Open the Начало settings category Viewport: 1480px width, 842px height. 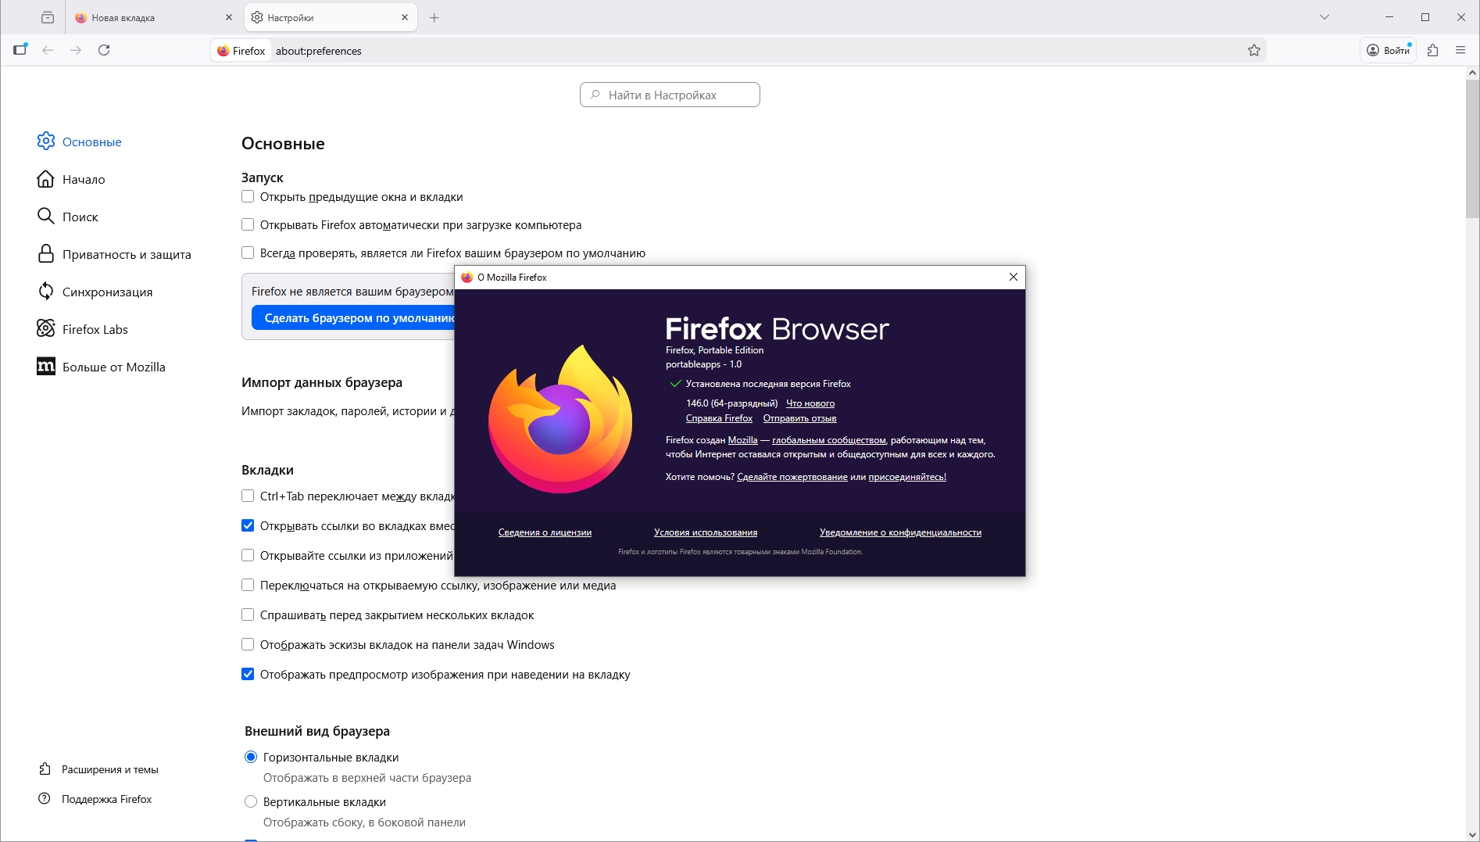71,179
